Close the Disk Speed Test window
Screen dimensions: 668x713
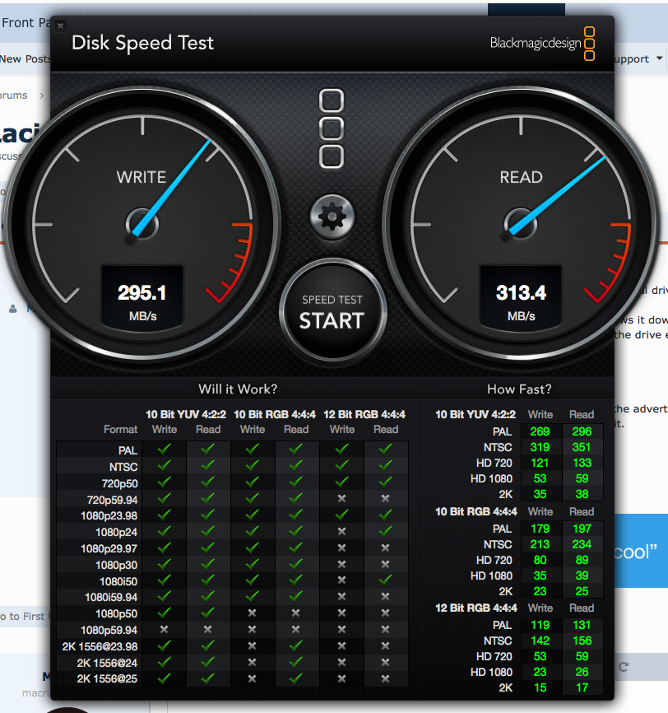[x=60, y=26]
